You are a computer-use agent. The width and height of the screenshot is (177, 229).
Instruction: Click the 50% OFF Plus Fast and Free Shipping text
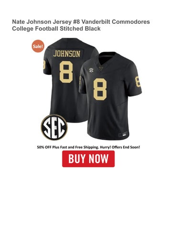pos(68,147)
